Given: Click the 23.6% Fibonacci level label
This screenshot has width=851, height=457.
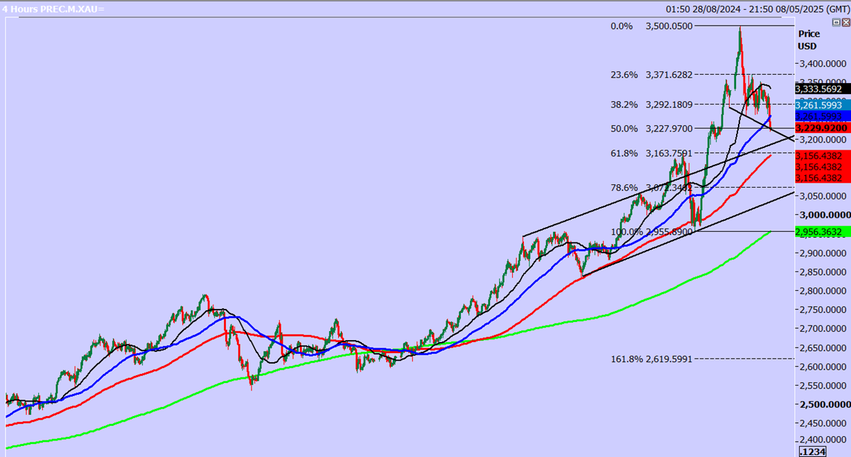Looking at the screenshot, I should coord(624,75).
